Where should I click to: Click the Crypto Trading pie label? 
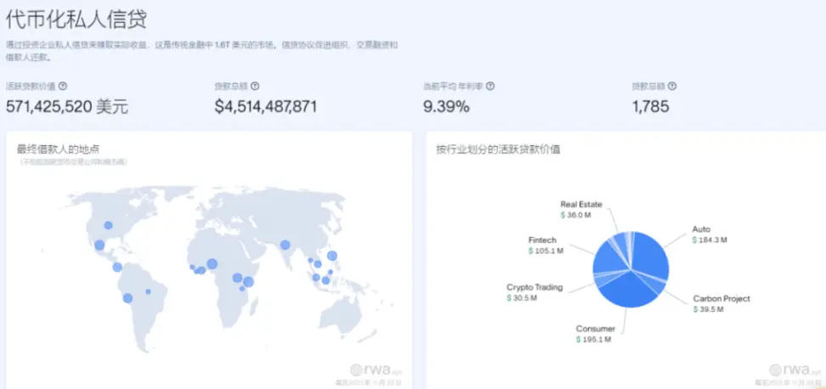[x=535, y=287]
